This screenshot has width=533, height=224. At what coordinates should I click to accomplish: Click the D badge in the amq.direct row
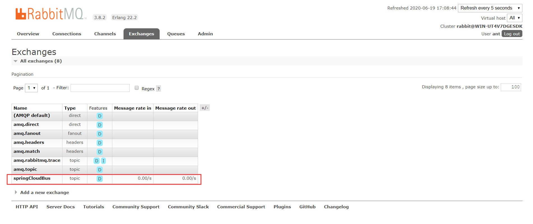click(x=100, y=125)
